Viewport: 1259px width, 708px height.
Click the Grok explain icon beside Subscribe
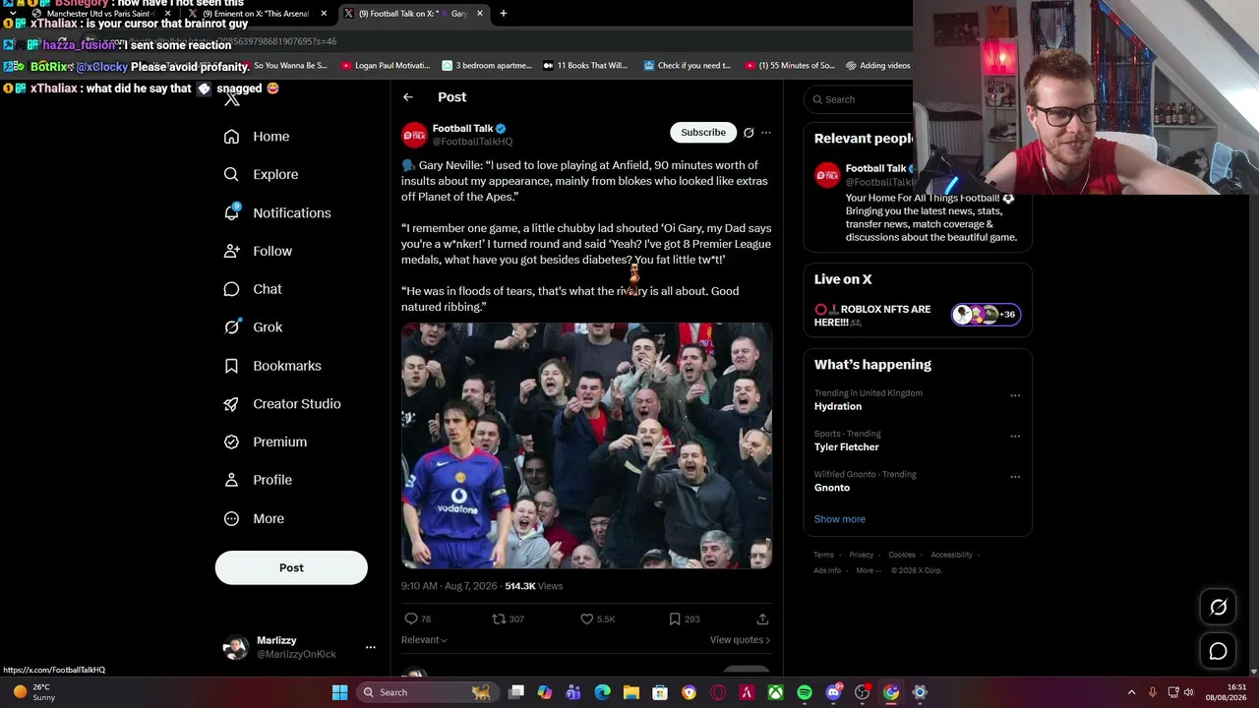click(x=749, y=133)
